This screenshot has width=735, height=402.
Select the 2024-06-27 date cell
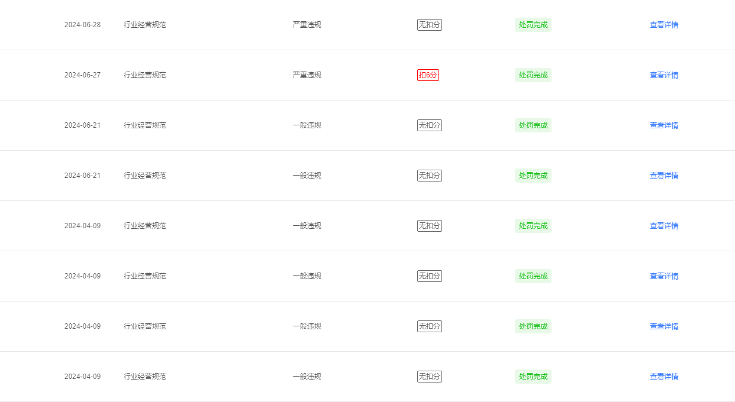point(82,75)
